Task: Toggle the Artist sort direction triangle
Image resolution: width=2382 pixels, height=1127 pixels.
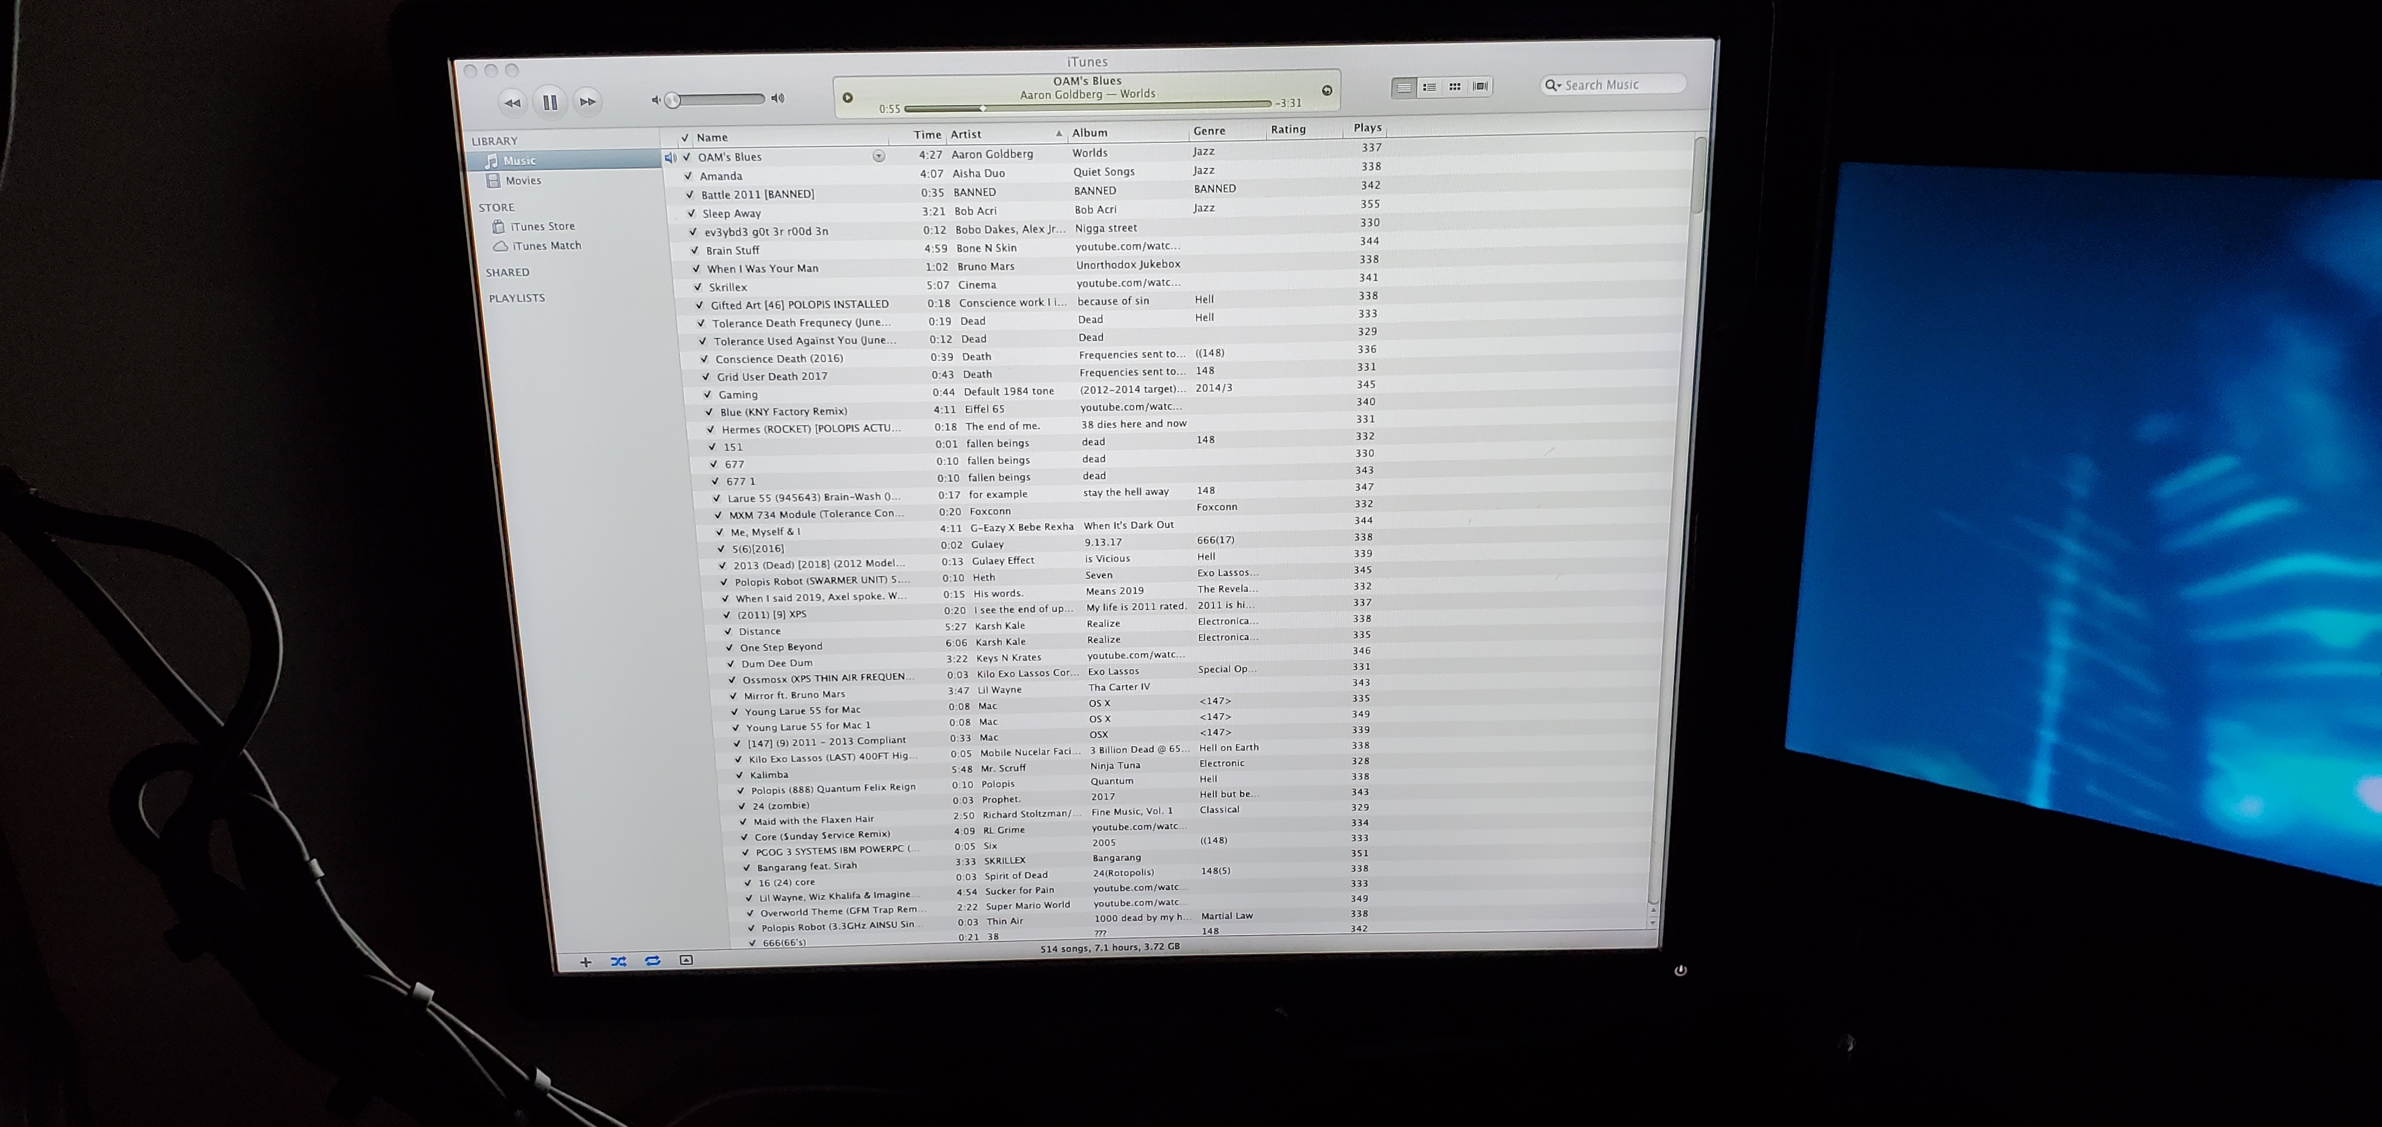Action: [1059, 133]
